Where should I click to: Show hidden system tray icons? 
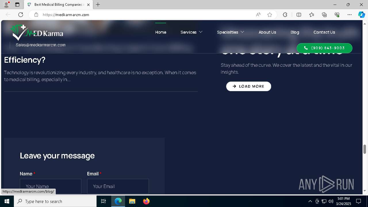coord(310,201)
